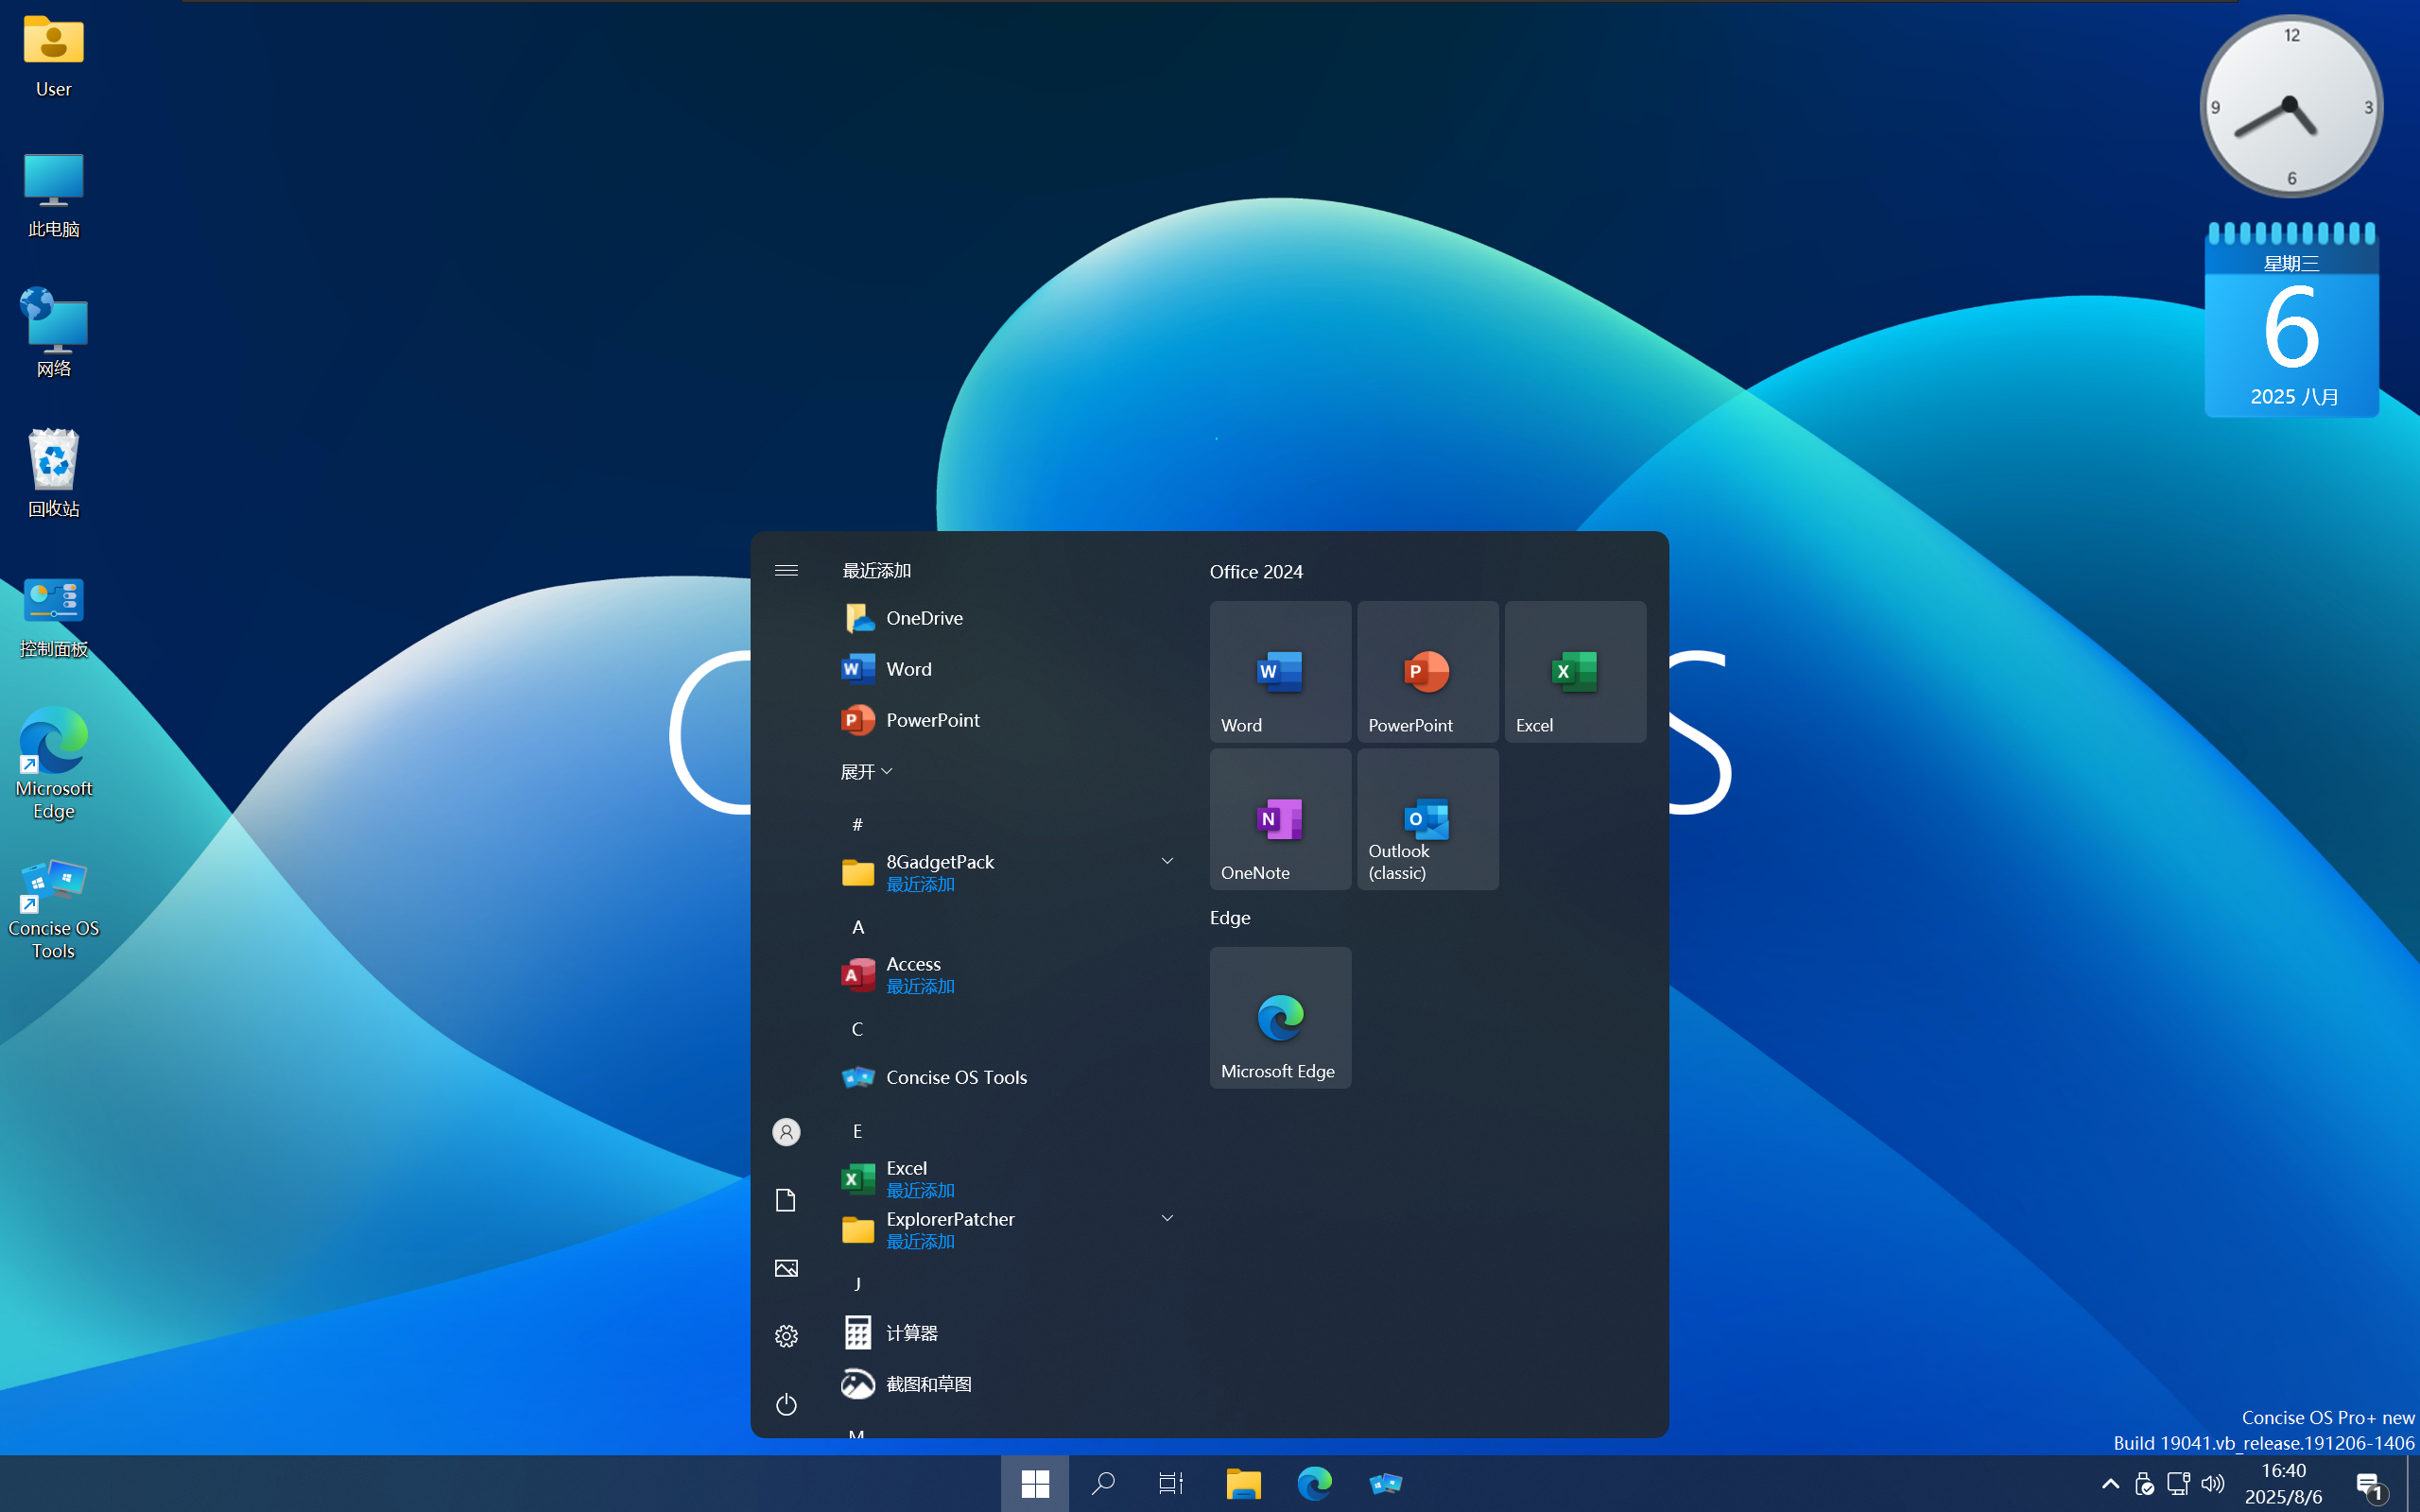Launch the PowerPoint tile
This screenshot has height=1512, width=2420.
pos(1427,671)
